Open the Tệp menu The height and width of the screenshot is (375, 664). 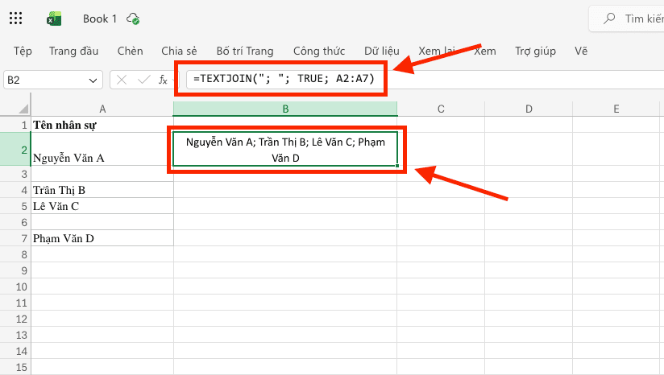(x=23, y=52)
